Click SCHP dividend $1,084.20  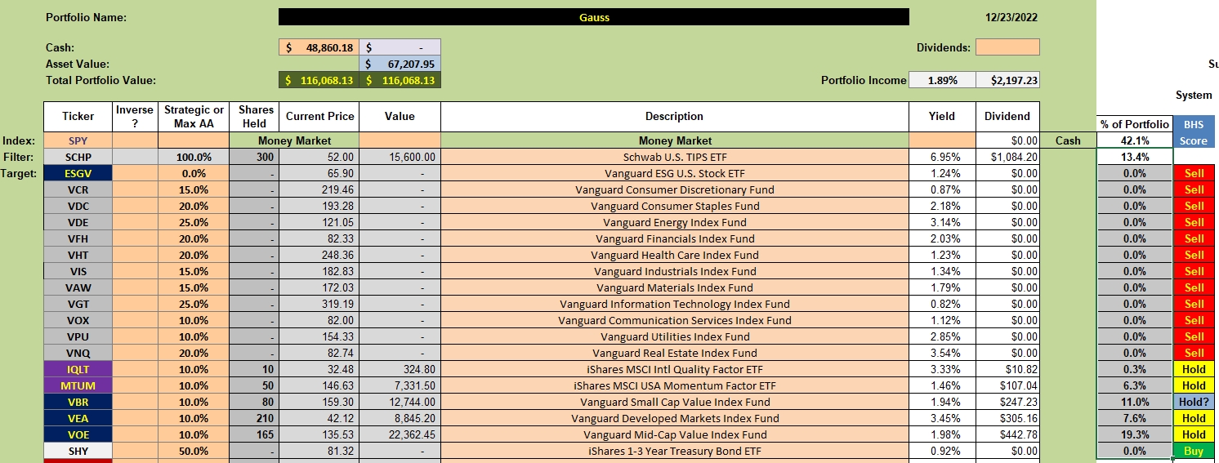pos(1007,157)
